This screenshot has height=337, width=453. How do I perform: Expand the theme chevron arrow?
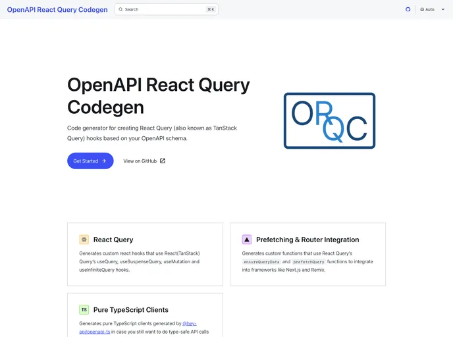[x=442, y=9]
